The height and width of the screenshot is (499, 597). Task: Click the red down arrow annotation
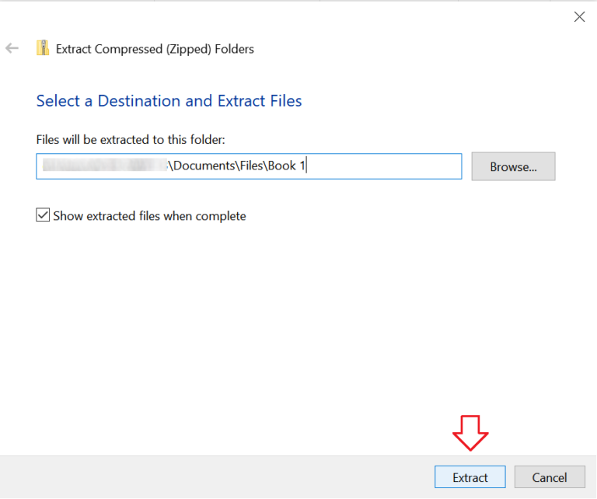click(470, 432)
